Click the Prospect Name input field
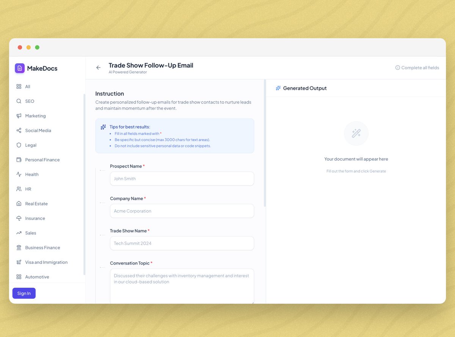The height and width of the screenshot is (337, 455). pos(182,179)
